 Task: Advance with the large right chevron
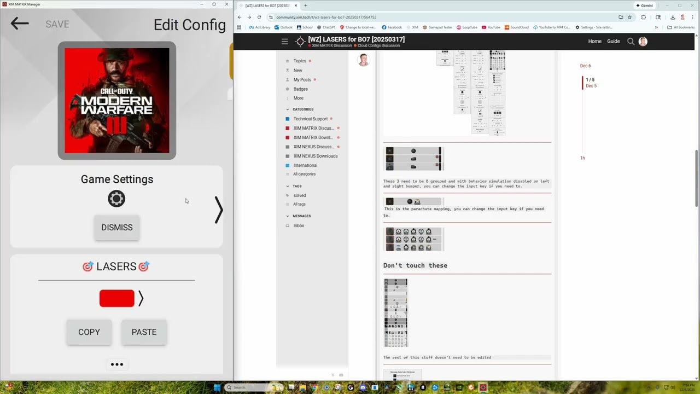point(219,209)
